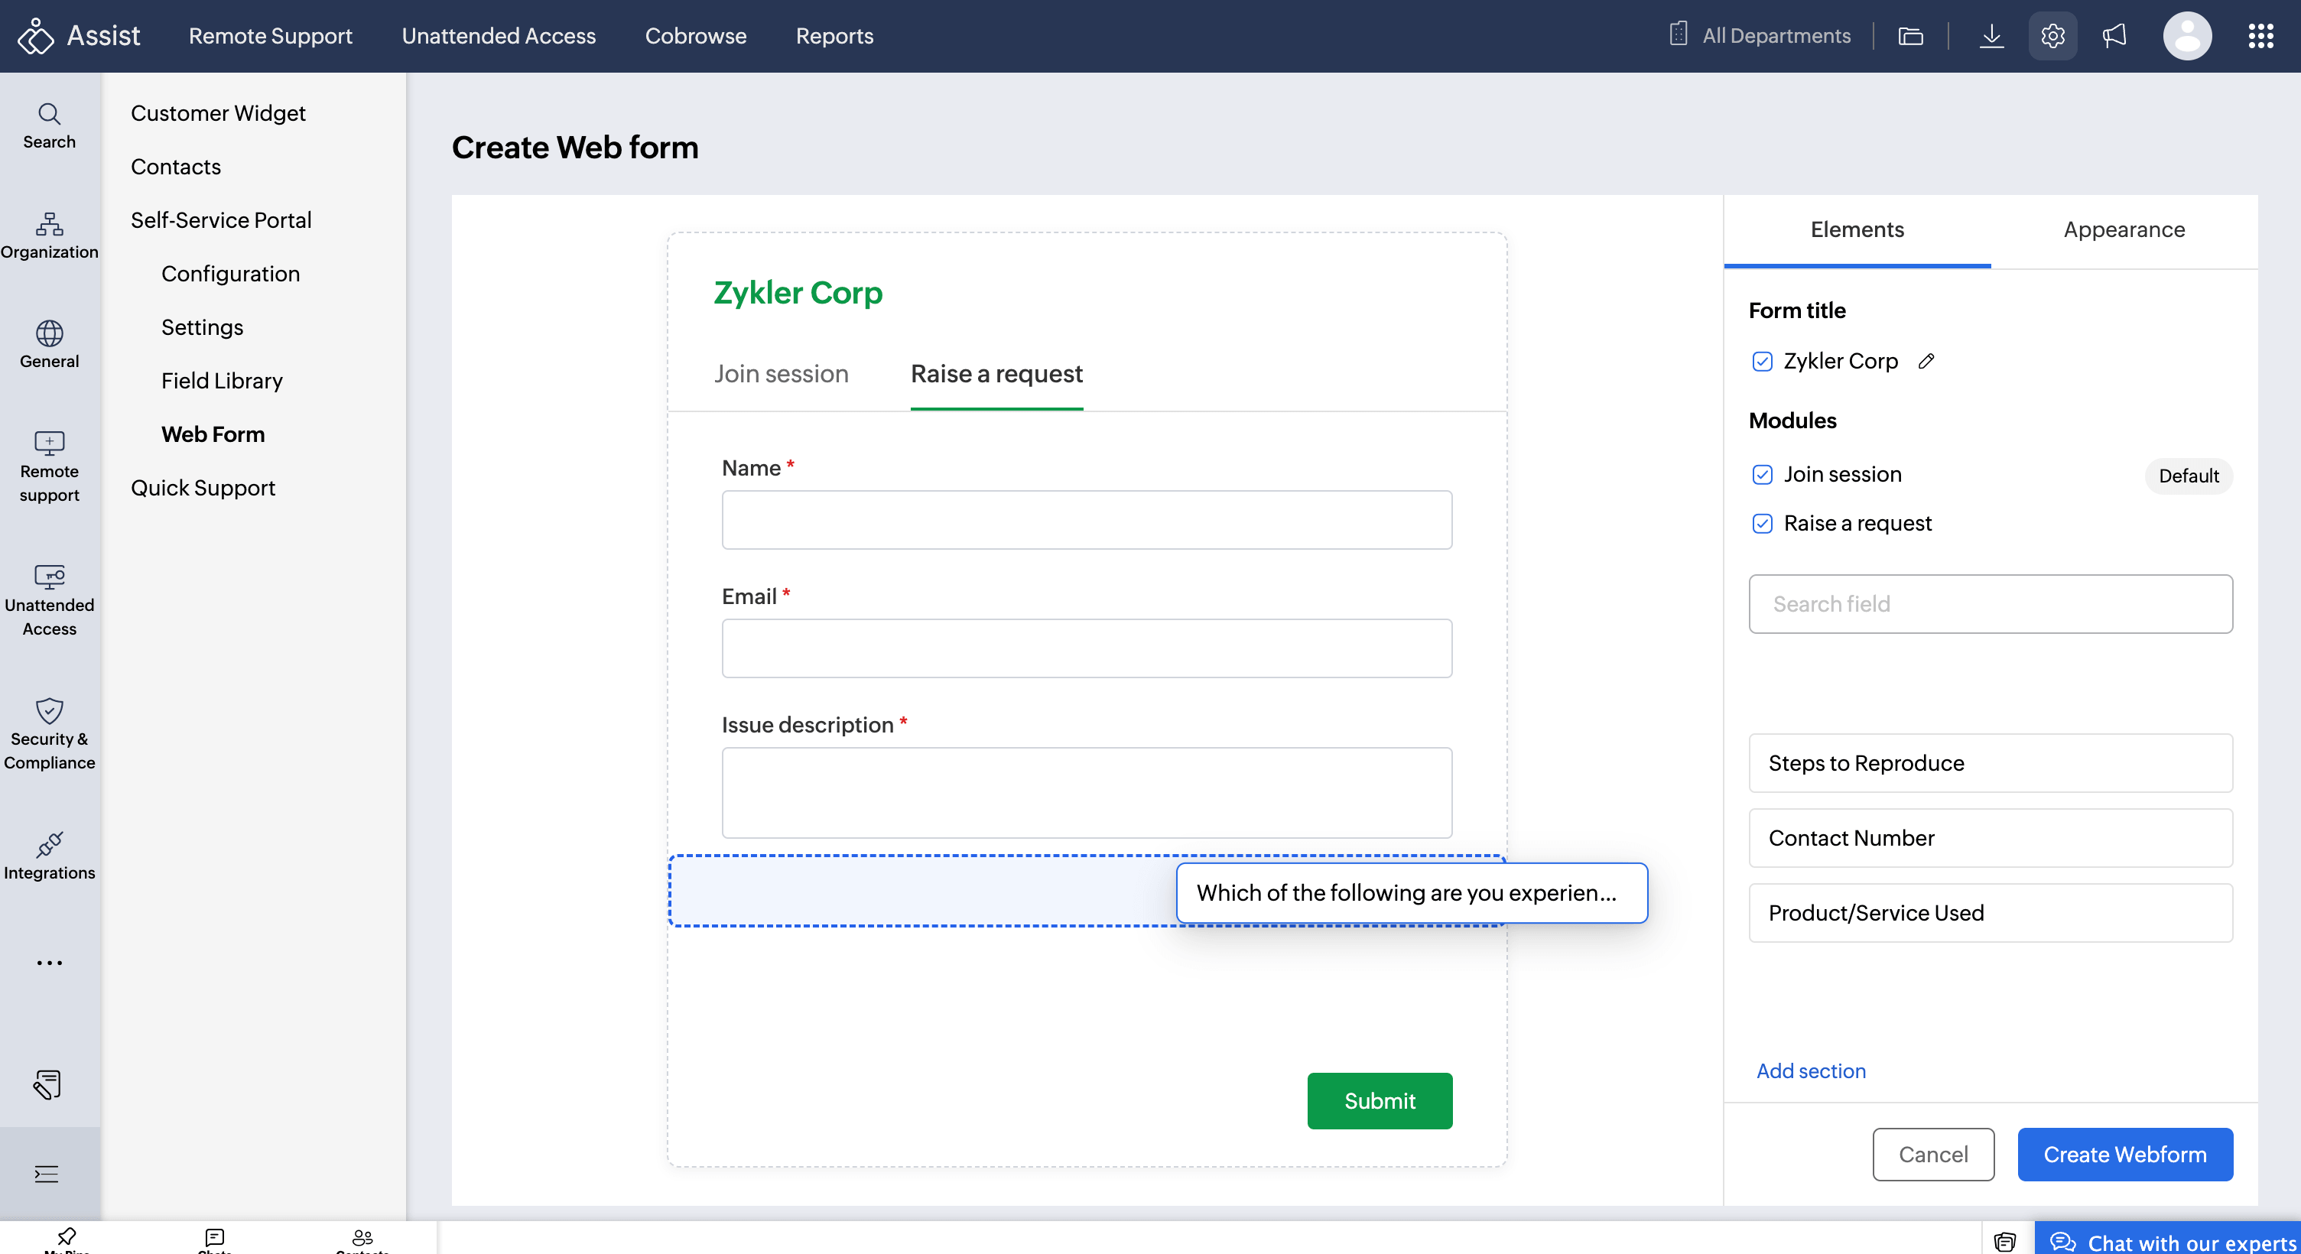Open the All Departments dropdown
The width and height of the screenshot is (2301, 1254).
1760,36
